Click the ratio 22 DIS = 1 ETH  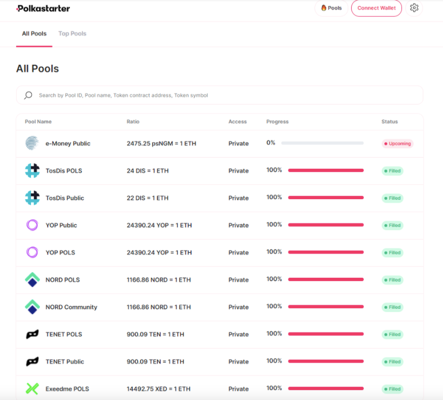pyautogui.click(x=147, y=198)
